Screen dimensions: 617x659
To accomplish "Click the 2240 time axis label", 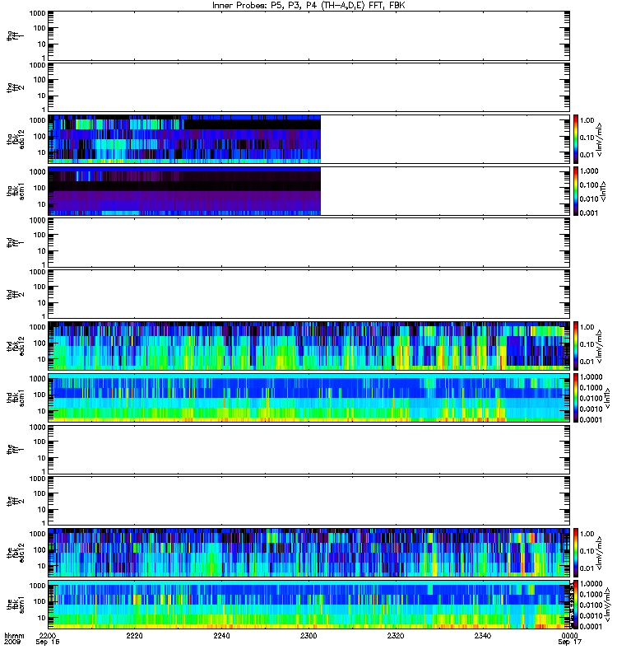I will 221,635.
